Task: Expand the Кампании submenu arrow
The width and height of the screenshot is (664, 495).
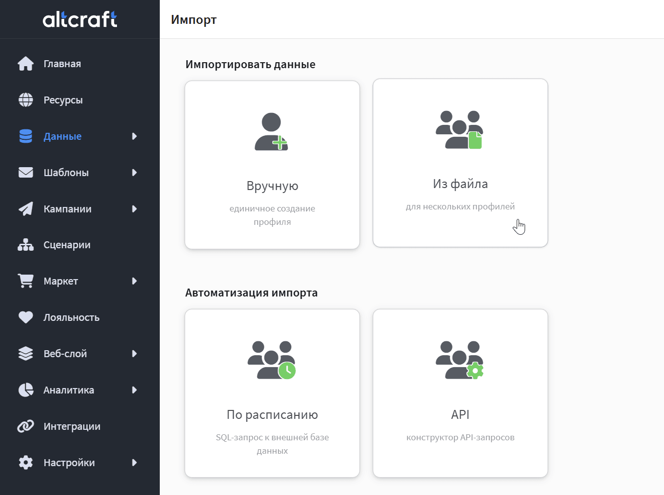Action: coord(134,209)
